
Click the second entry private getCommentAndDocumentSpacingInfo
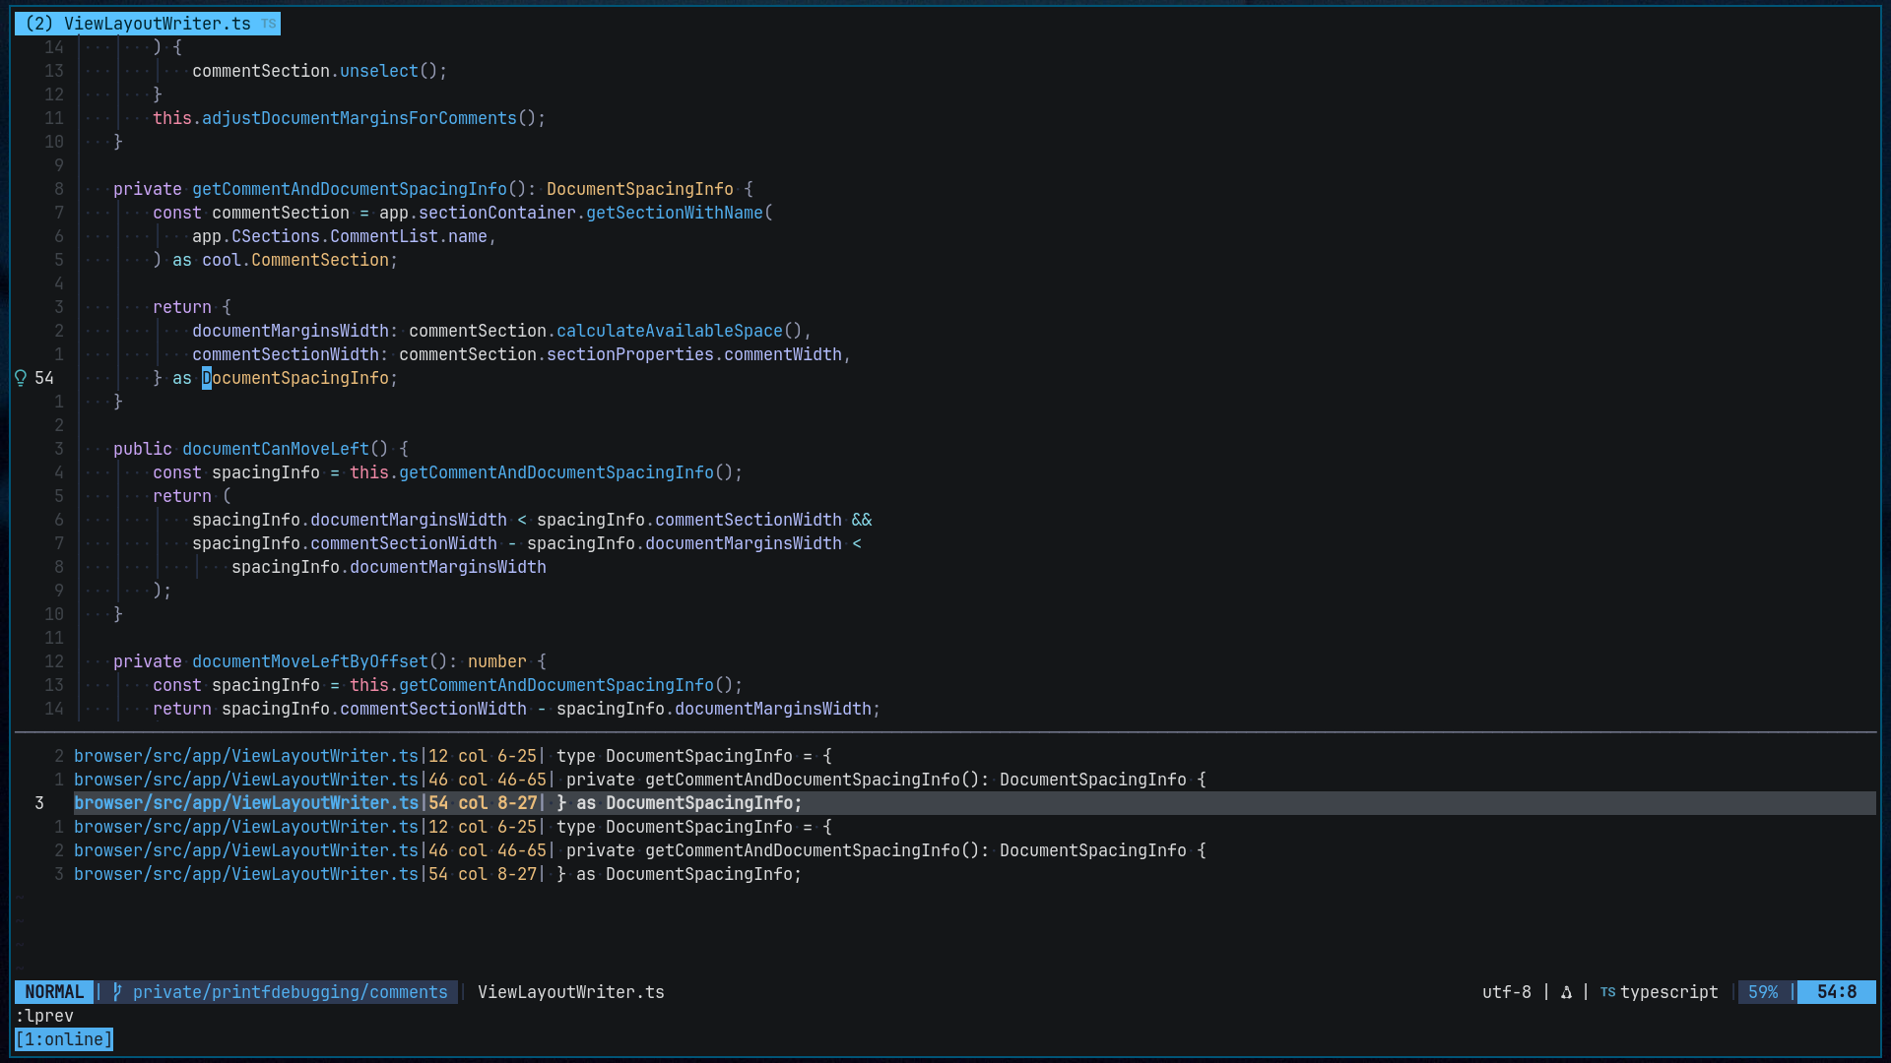[x=437, y=780]
